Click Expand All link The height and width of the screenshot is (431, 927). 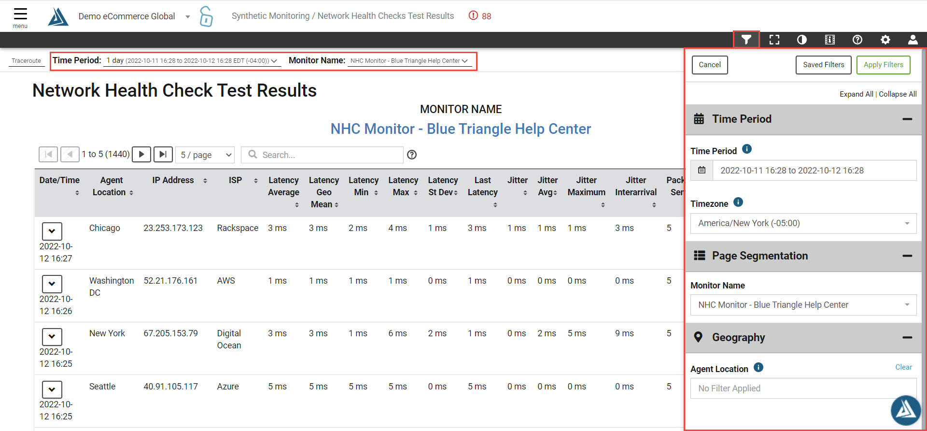point(857,94)
